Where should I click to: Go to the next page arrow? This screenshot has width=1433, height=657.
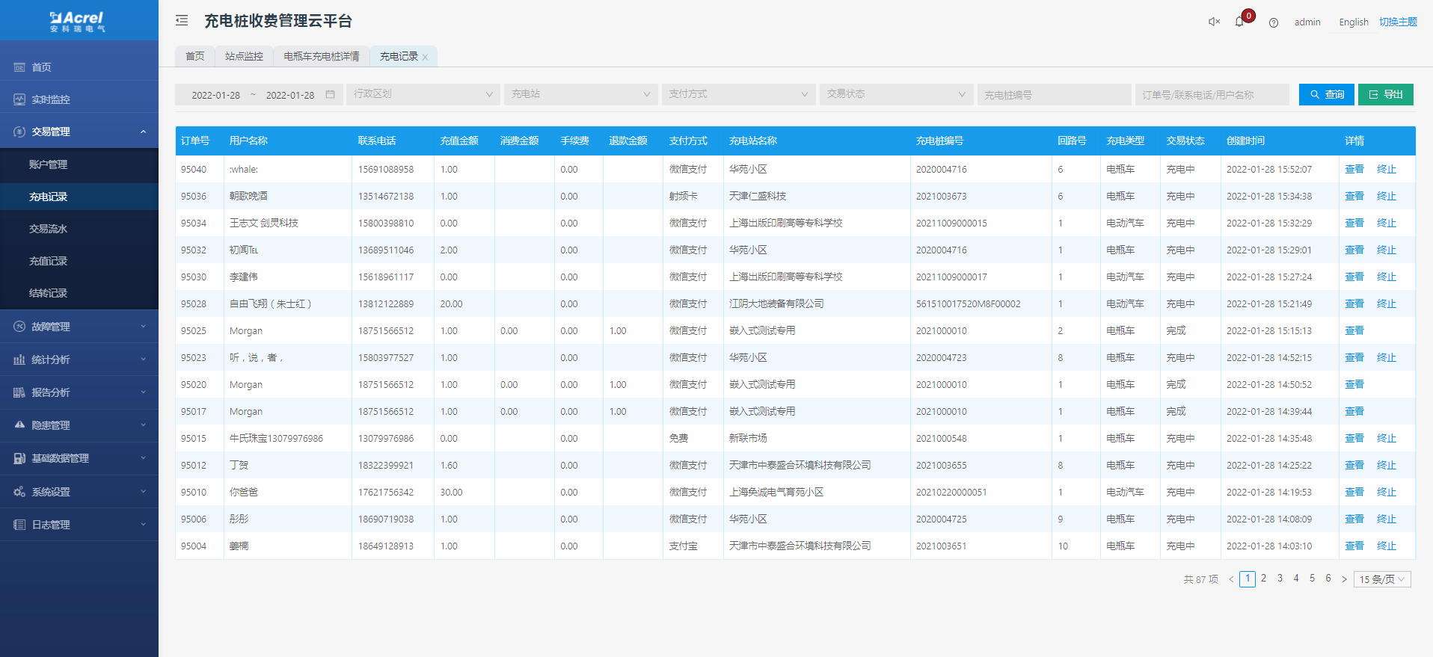point(1344,579)
